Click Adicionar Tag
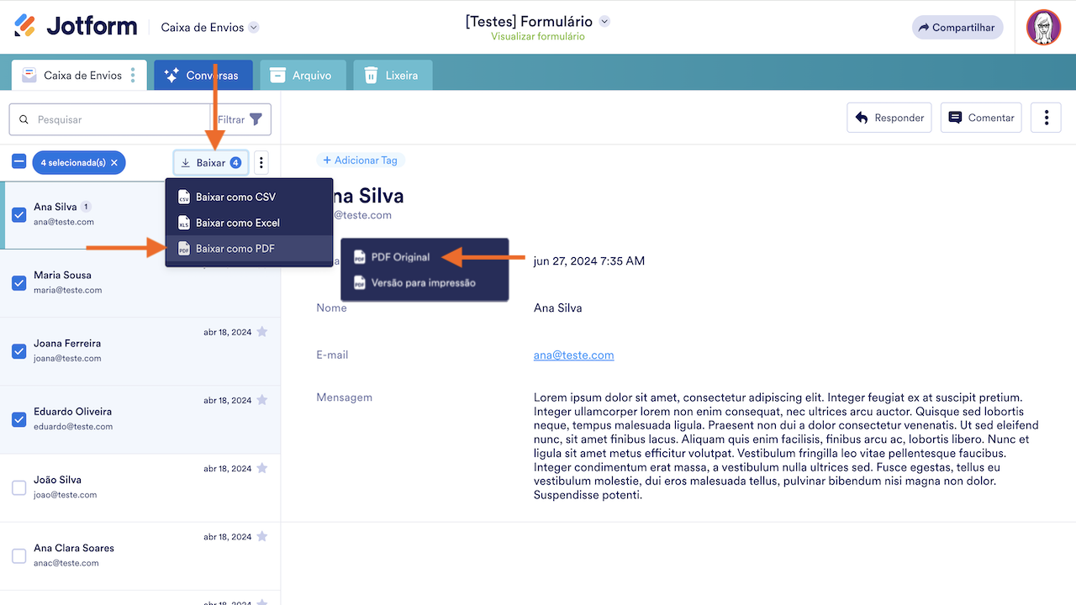The height and width of the screenshot is (605, 1076). [x=360, y=160]
